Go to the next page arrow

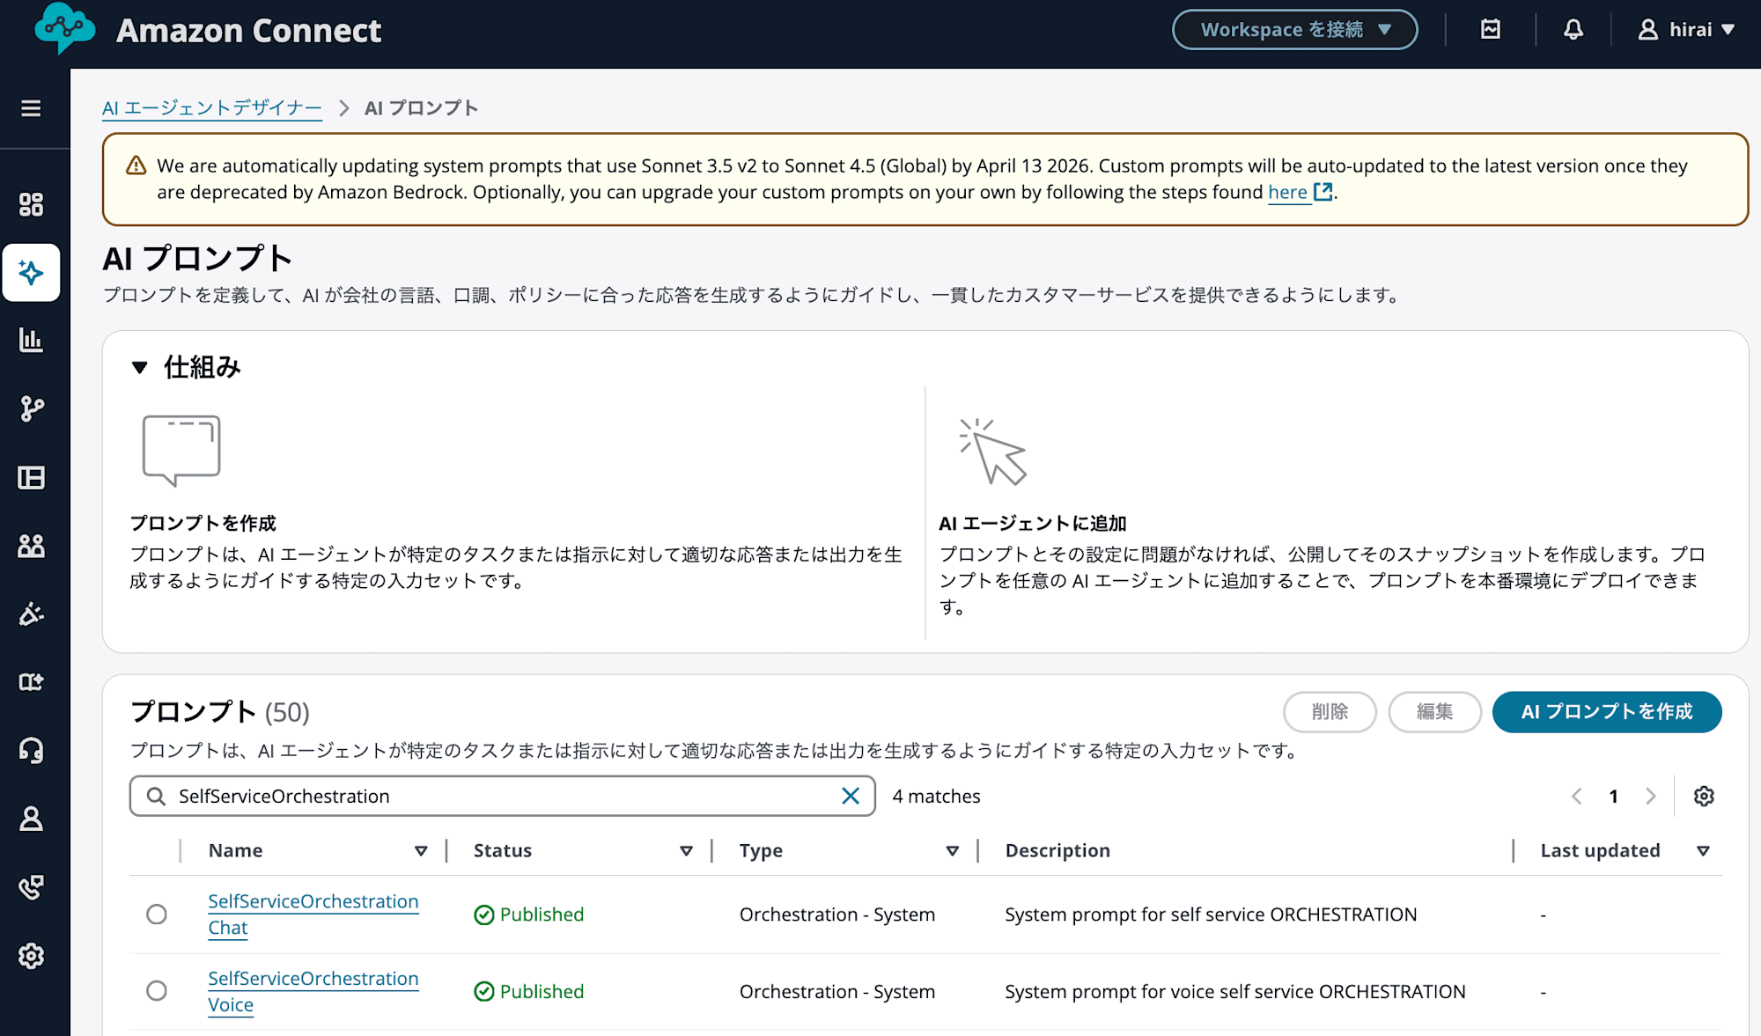coord(1651,796)
